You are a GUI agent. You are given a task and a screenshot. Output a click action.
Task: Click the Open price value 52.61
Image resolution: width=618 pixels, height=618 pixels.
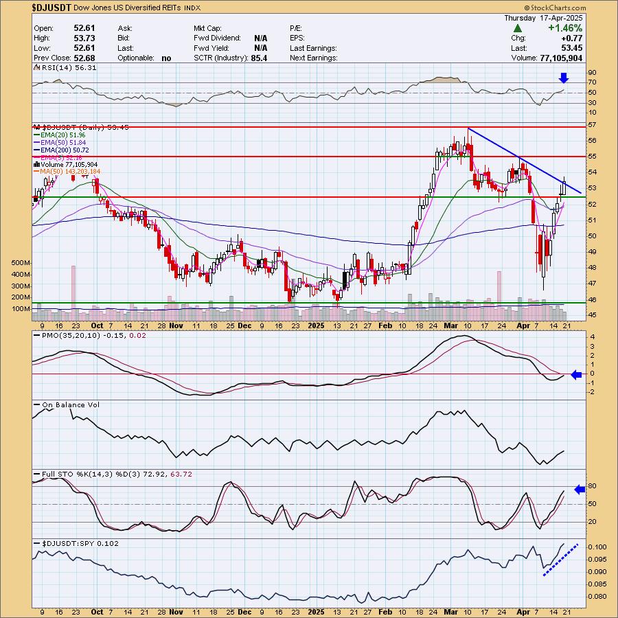[x=84, y=28]
